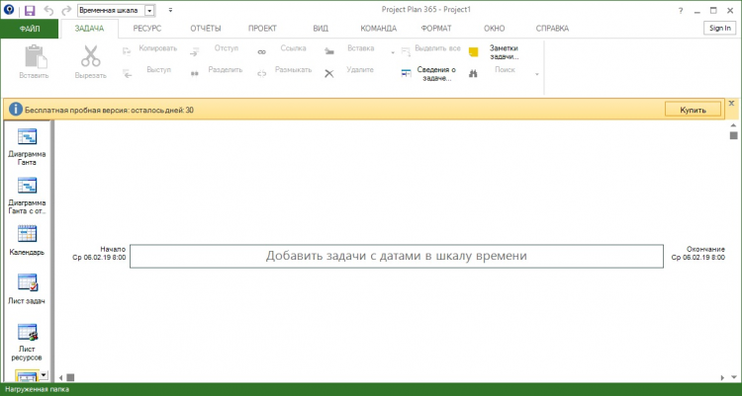Expand the Поиск dropdown arrow

pos(536,74)
